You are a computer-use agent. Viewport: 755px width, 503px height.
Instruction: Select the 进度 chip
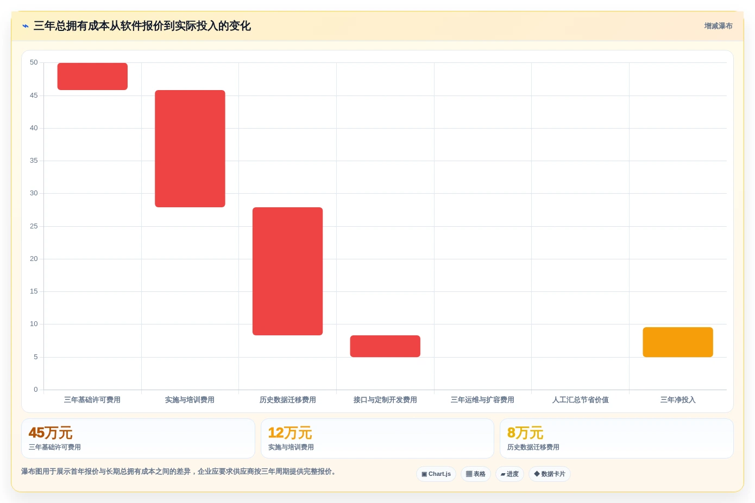tap(509, 474)
